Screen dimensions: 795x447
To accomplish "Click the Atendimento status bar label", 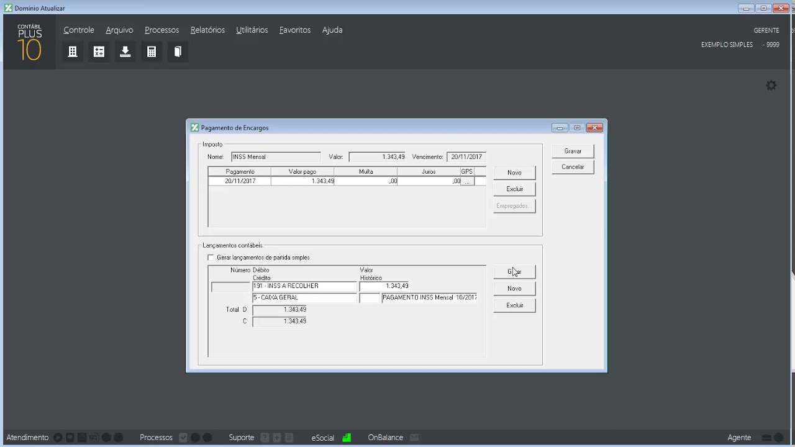I will pos(27,438).
